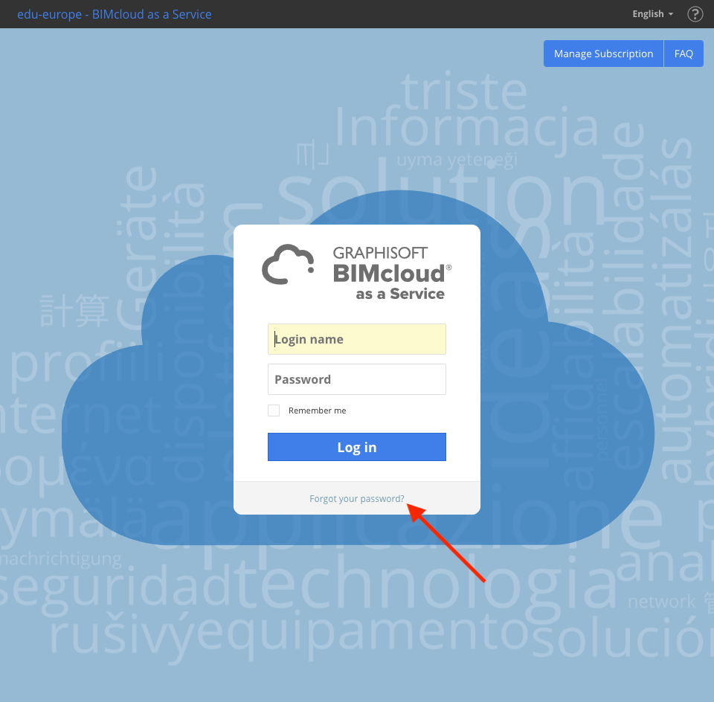Click the Manage Subscription button
The height and width of the screenshot is (702, 714).
[603, 54]
